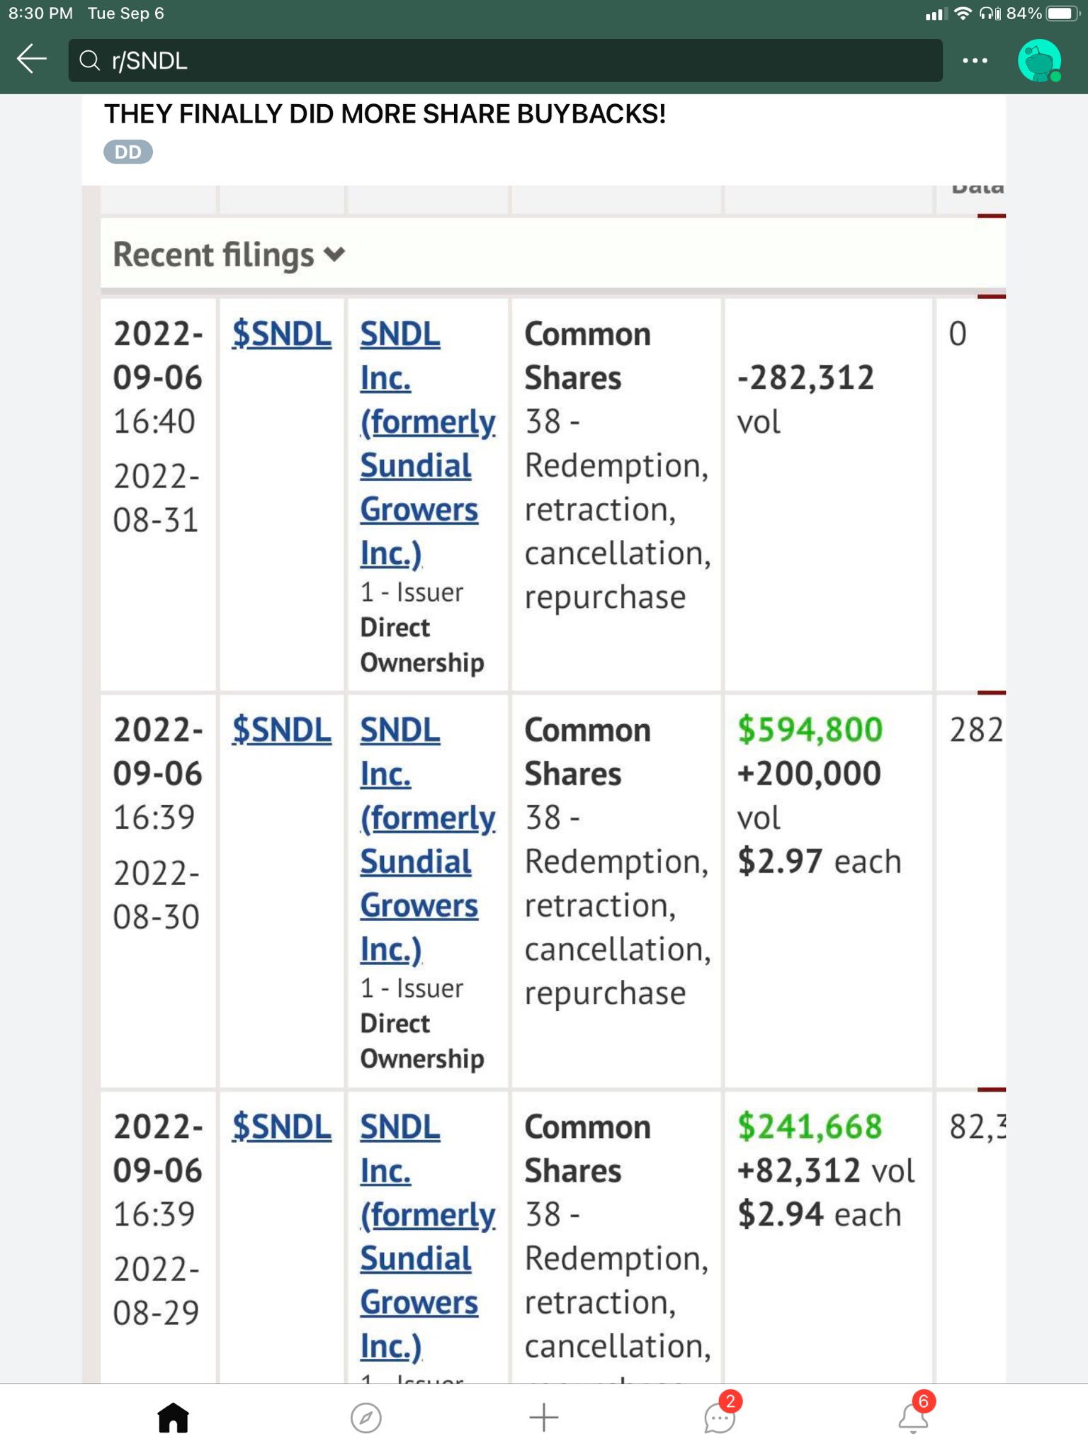Select the $241,668 amount
Screen dimensions: 1088x1451
[x=810, y=1127]
